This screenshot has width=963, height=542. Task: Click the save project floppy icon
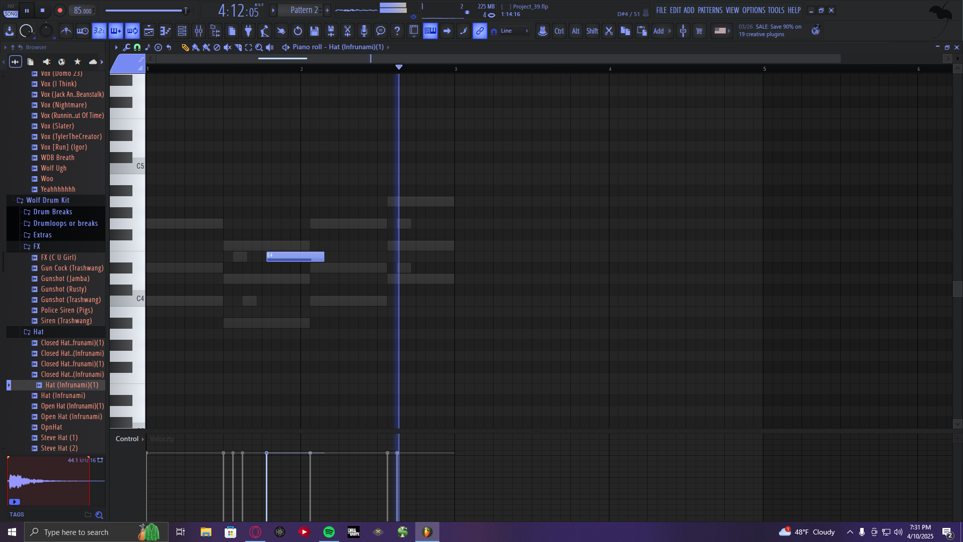tap(314, 31)
